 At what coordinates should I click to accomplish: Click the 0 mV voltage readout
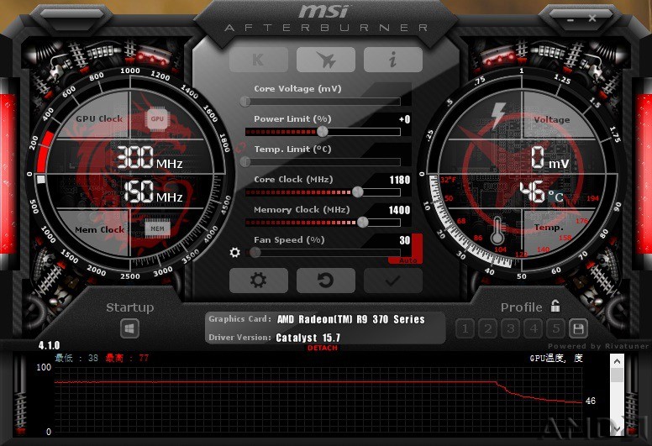[x=549, y=158]
